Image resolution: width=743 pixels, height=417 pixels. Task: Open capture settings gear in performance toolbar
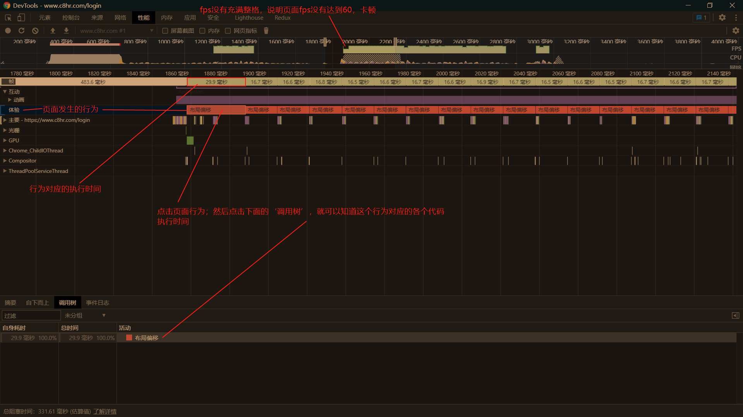click(736, 31)
